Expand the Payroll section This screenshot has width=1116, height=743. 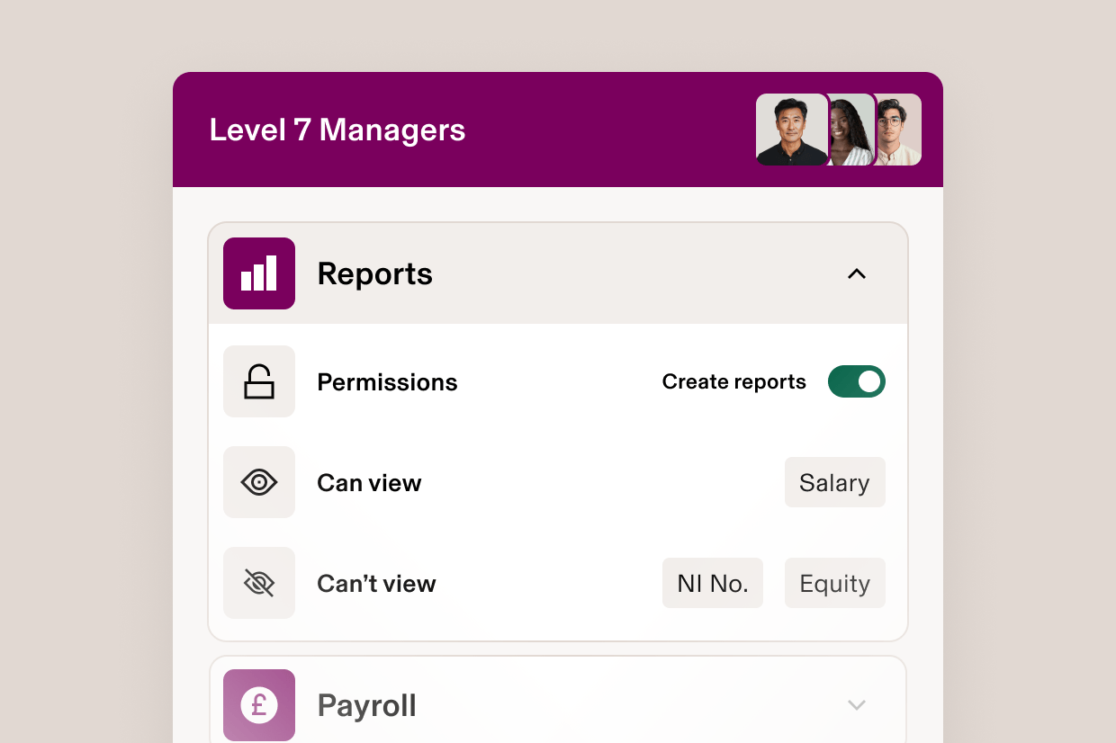tap(856, 705)
